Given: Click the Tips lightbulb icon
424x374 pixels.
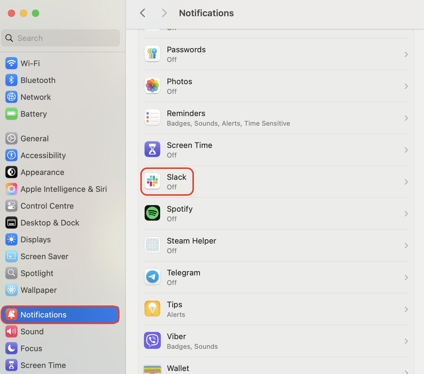Looking at the screenshot, I should (x=152, y=309).
